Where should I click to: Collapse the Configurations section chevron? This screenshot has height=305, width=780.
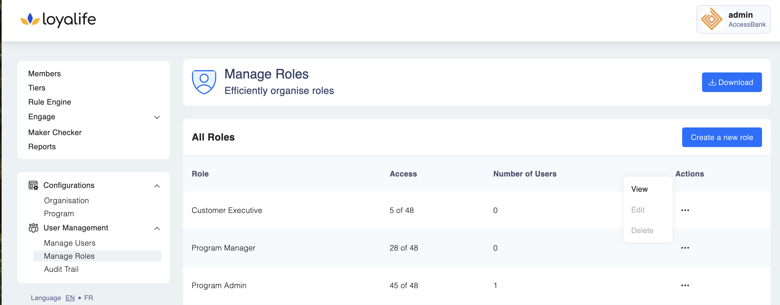pos(157,186)
